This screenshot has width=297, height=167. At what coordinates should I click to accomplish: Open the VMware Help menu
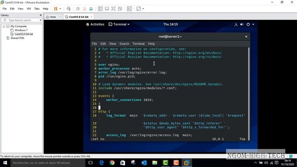[45, 9]
